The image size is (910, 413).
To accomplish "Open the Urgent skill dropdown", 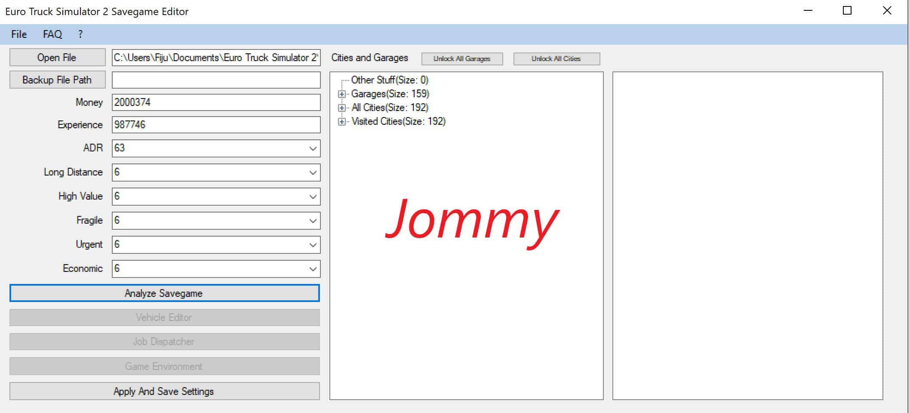I will coord(313,245).
